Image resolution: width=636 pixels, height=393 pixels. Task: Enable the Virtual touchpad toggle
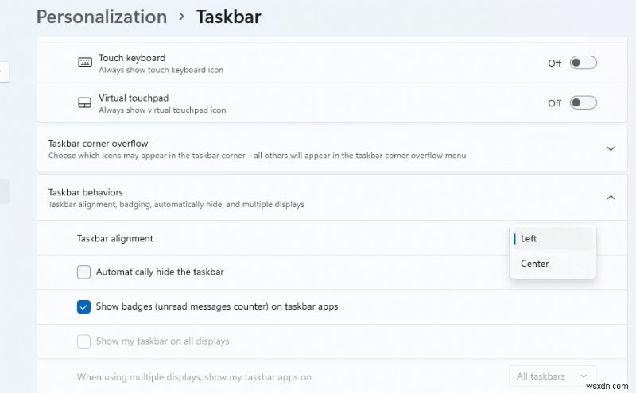point(583,103)
